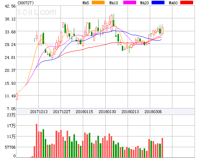This screenshot has width=215, height=158.
Task: Click the 57786 volume axis label
Action: [10, 147]
